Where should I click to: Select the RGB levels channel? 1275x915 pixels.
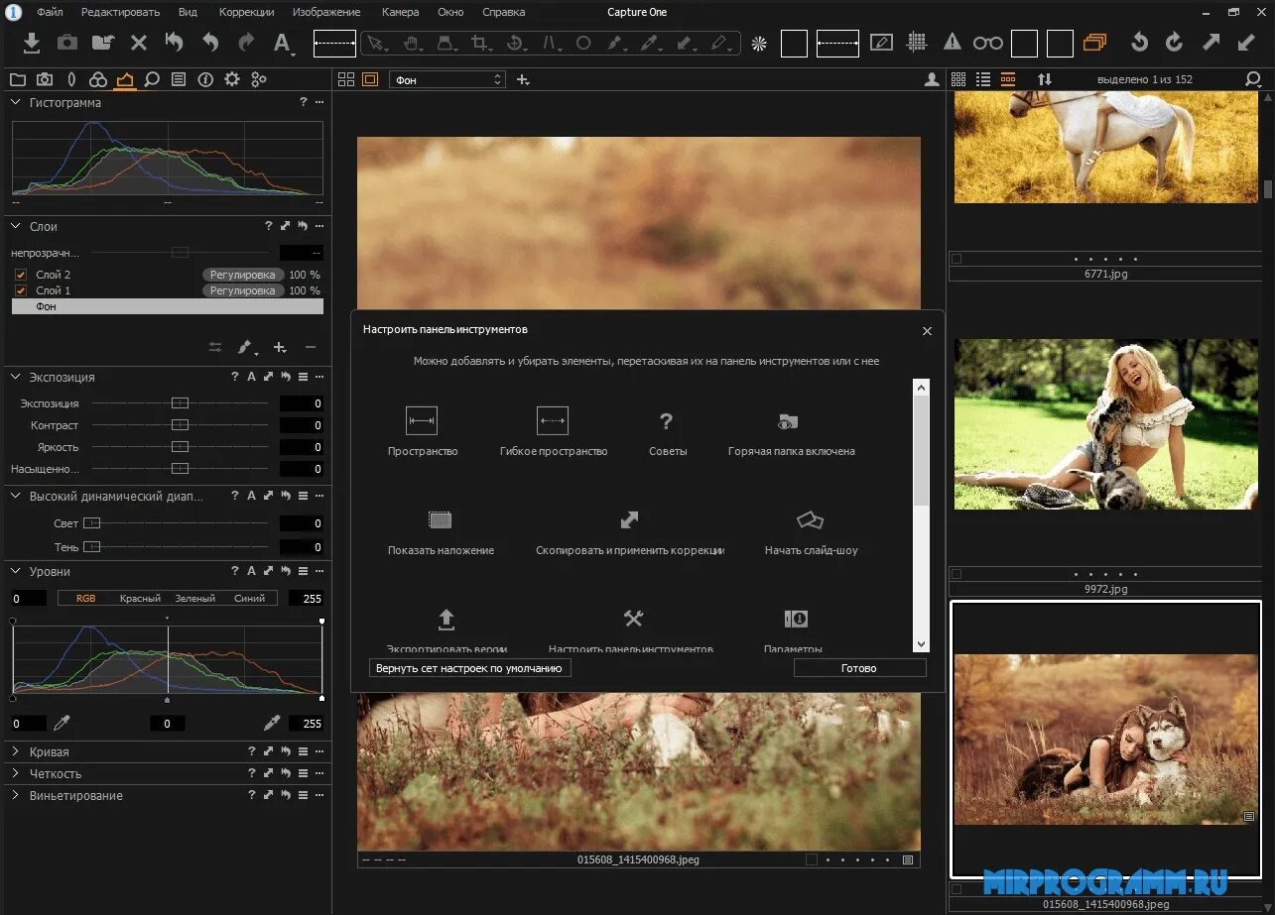[85, 598]
